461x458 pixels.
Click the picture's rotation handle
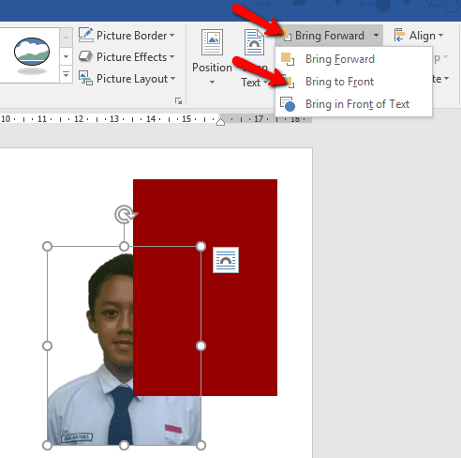click(x=126, y=215)
